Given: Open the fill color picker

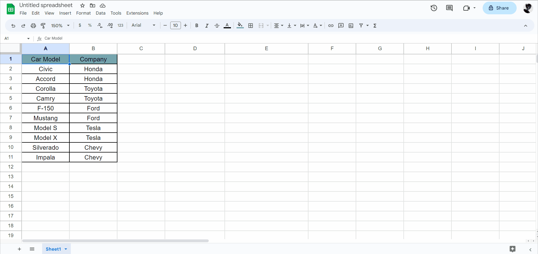Looking at the screenshot, I should (x=240, y=26).
